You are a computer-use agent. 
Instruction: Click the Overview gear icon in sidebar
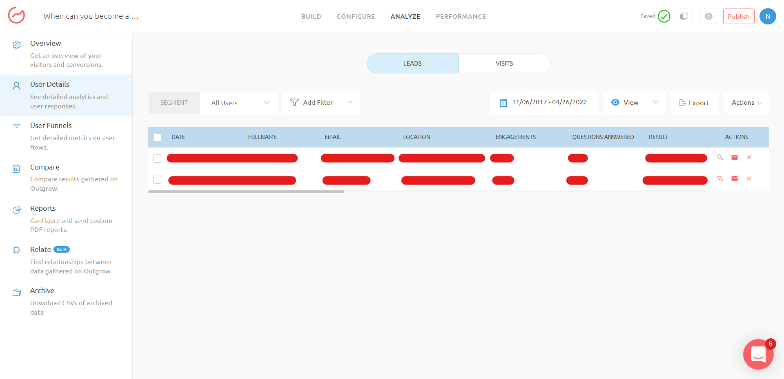tap(17, 45)
